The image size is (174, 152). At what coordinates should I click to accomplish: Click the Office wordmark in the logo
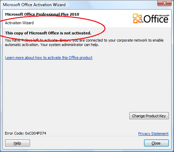(x=156, y=19)
